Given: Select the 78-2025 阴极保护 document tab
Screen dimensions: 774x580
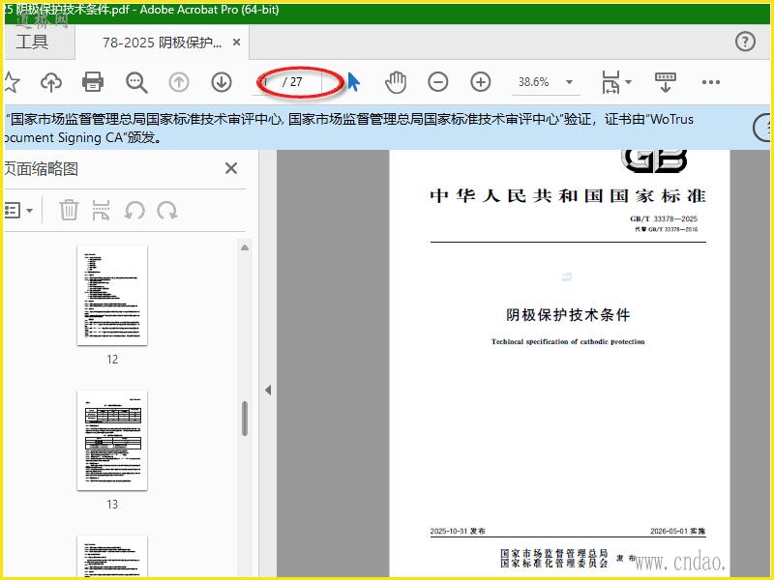Looking at the screenshot, I should (x=162, y=43).
